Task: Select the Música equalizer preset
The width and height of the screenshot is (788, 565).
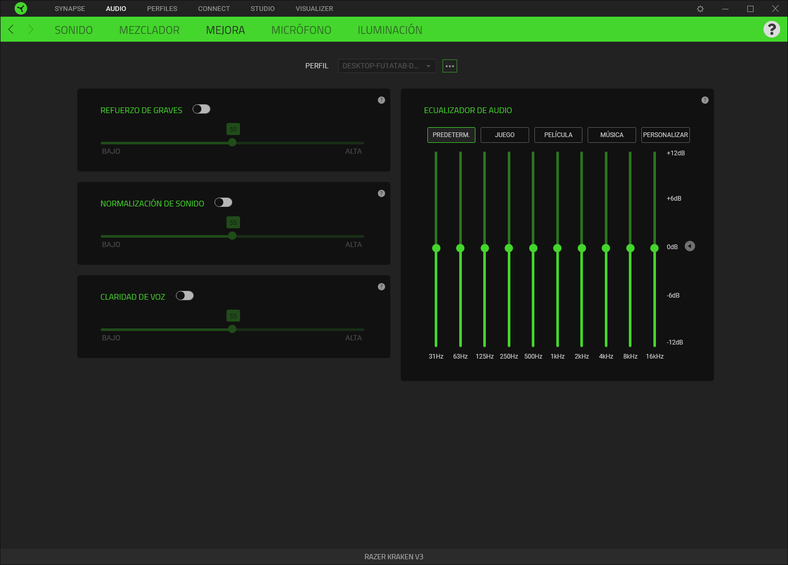Action: [x=612, y=135]
